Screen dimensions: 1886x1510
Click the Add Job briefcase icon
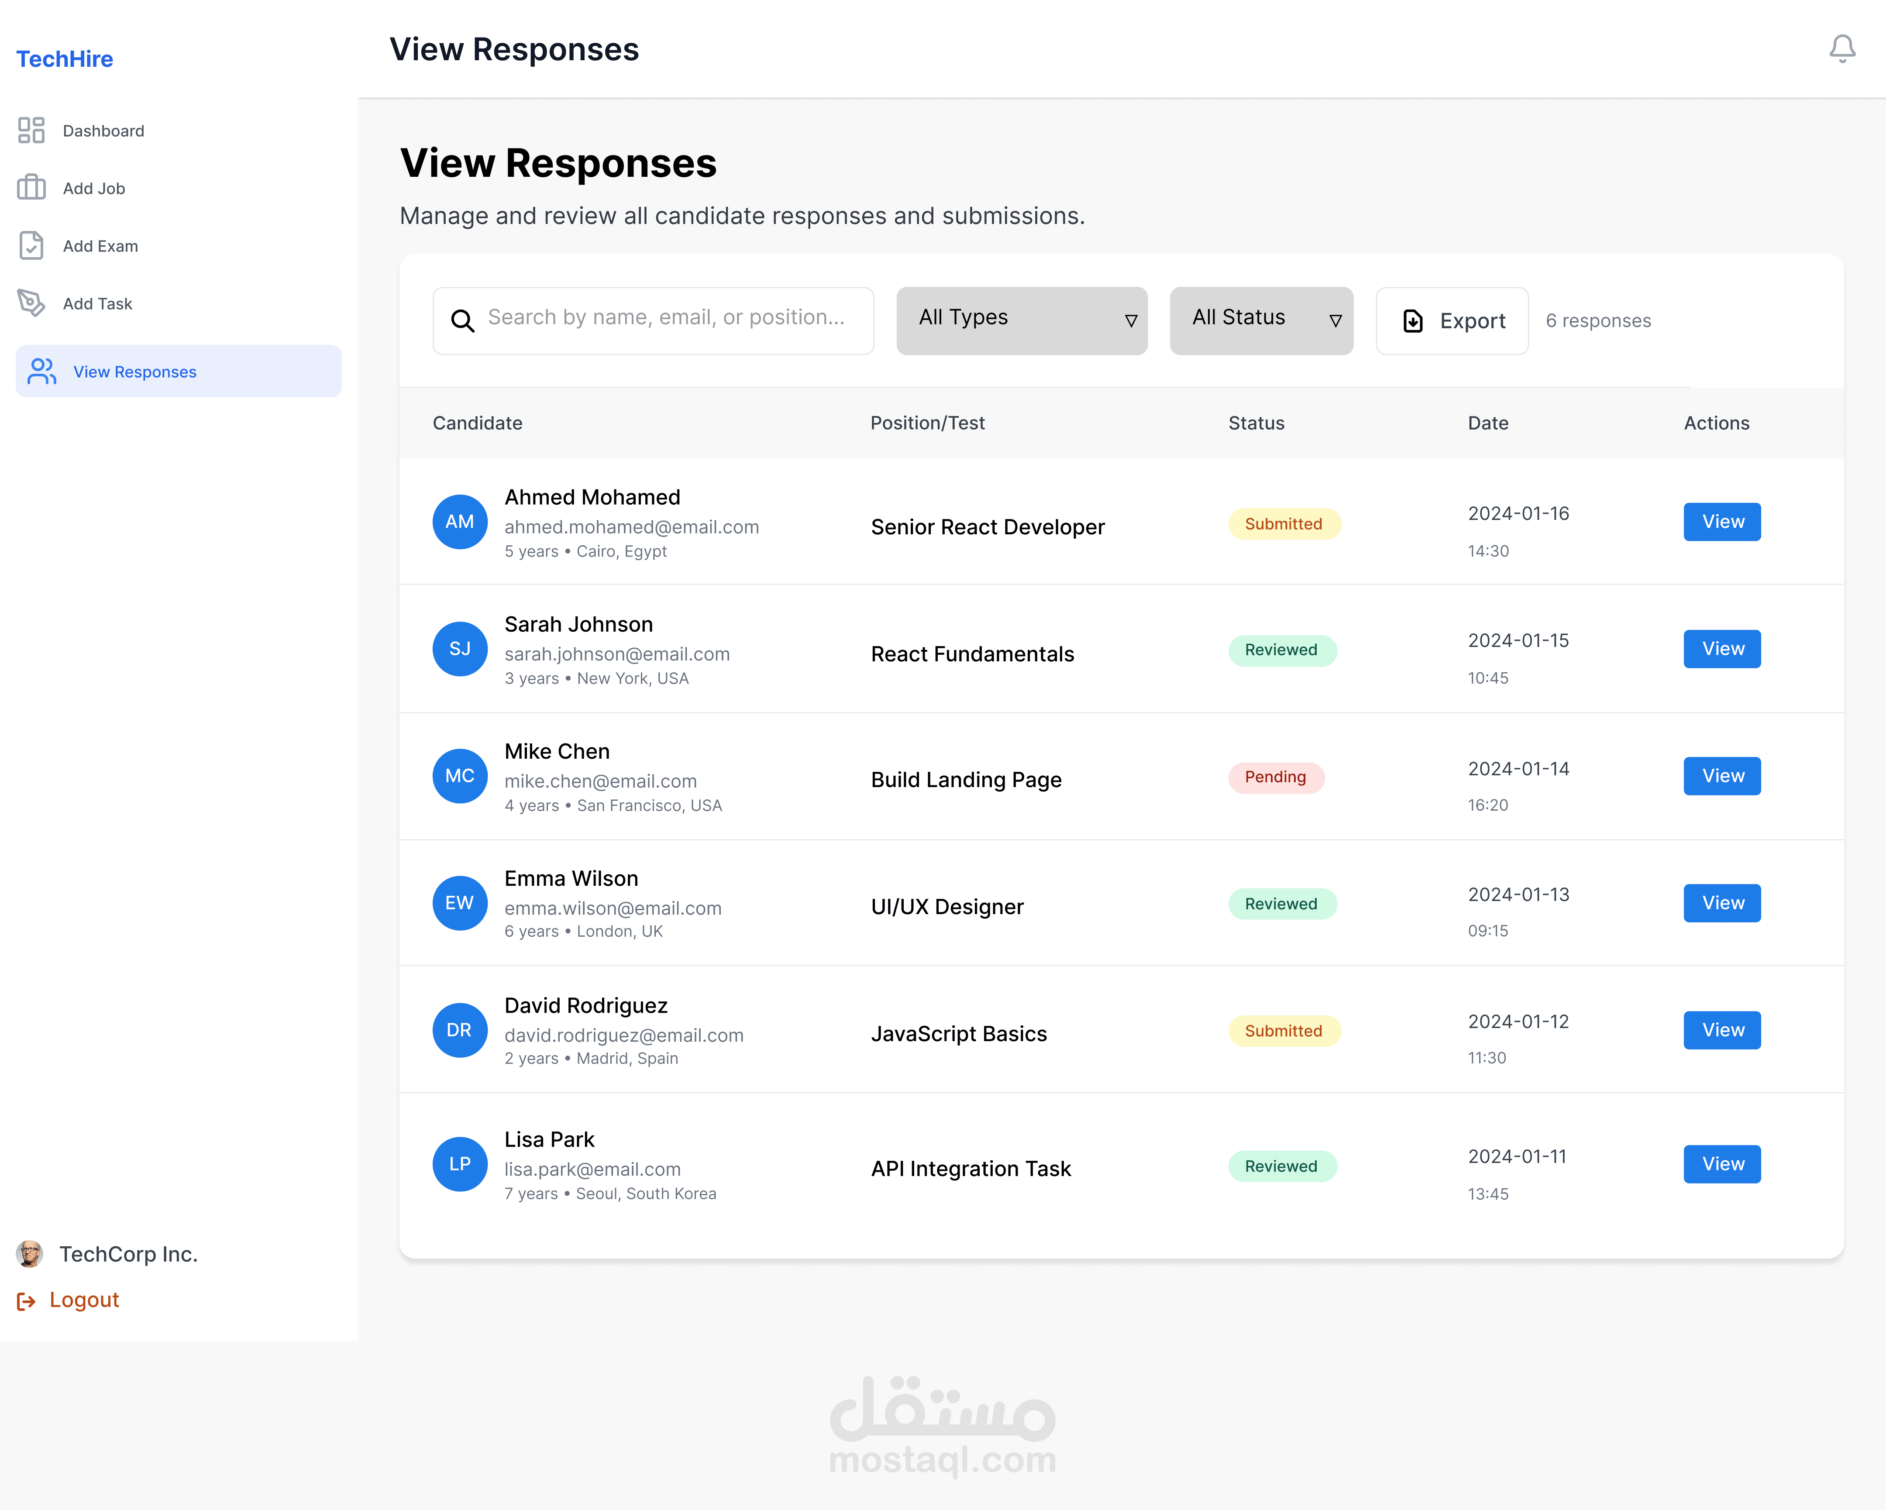coord(31,187)
